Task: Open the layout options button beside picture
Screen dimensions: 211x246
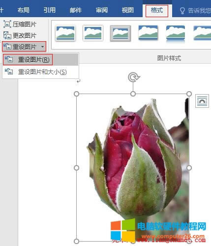Action: 202,101
